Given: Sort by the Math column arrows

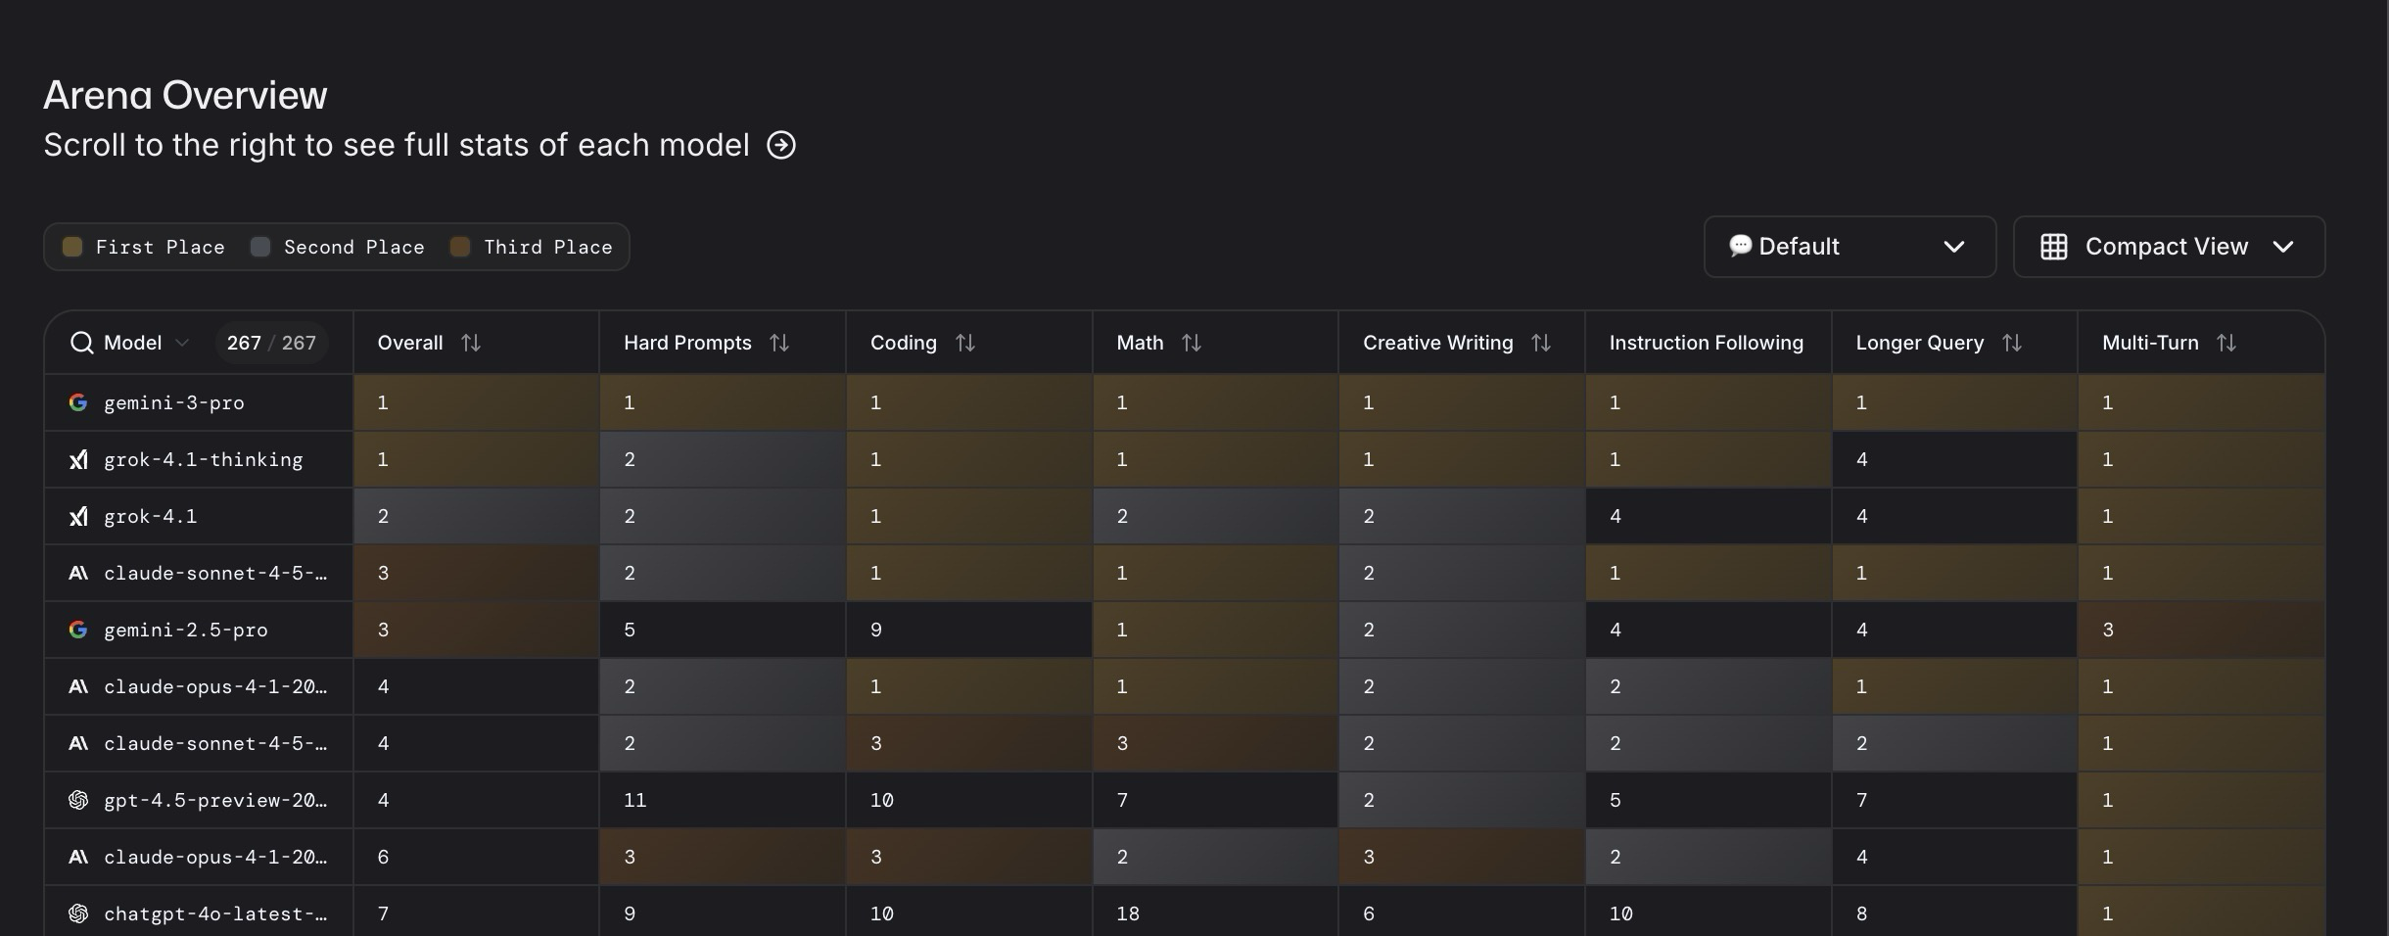Looking at the screenshot, I should pos(1192,343).
